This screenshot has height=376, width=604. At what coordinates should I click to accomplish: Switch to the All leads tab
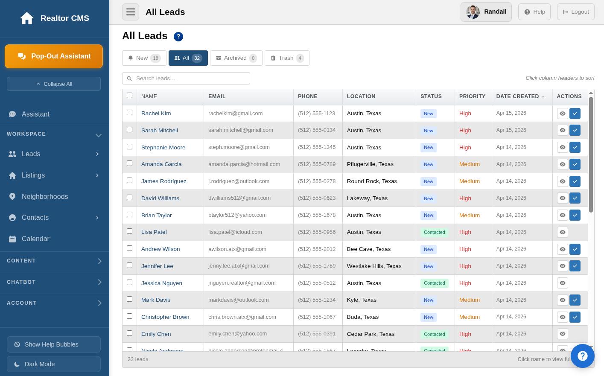[188, 58]
